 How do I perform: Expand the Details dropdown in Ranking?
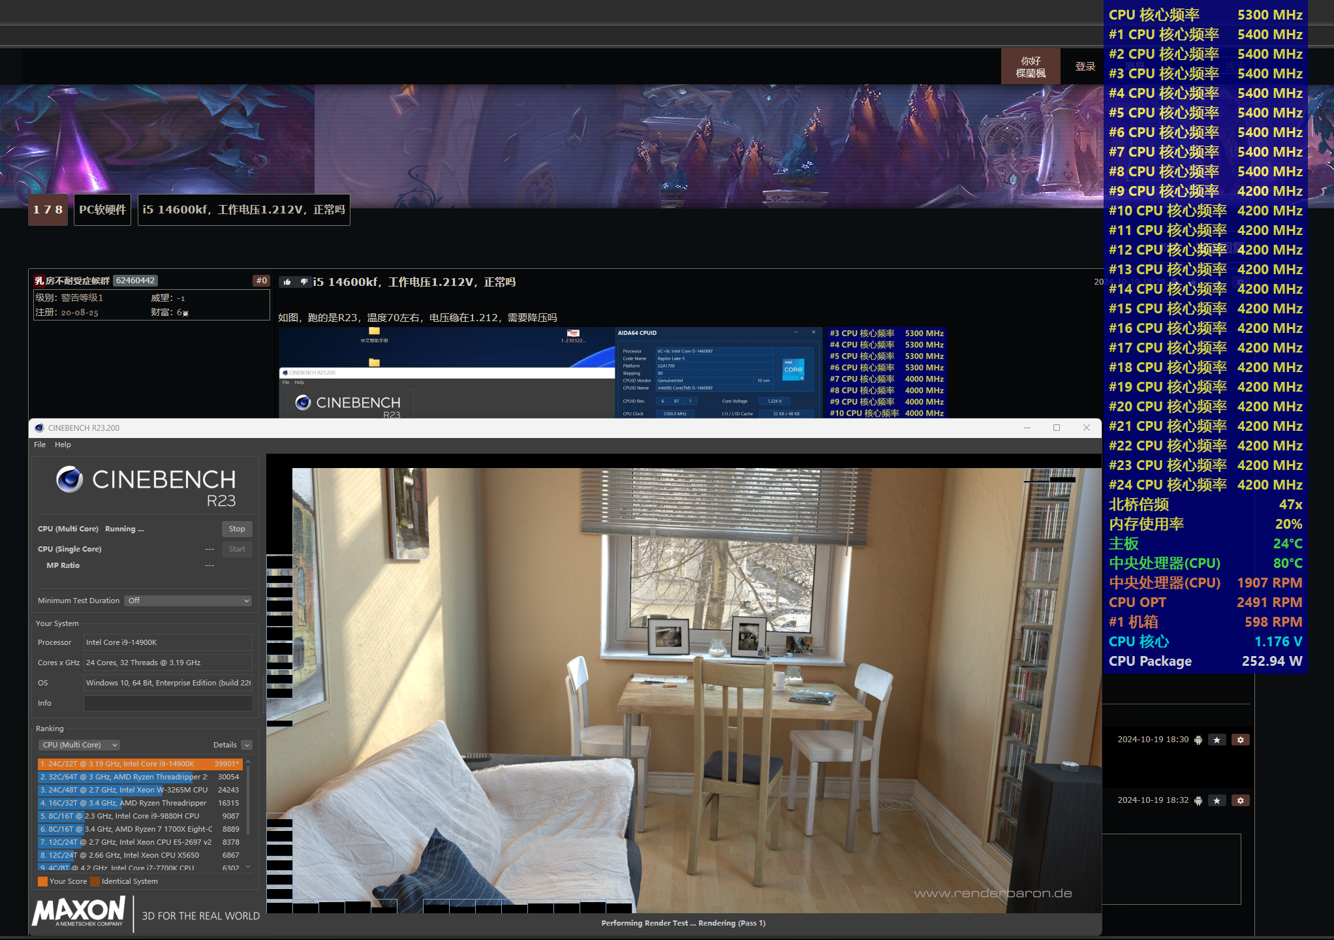pos(246,745)
